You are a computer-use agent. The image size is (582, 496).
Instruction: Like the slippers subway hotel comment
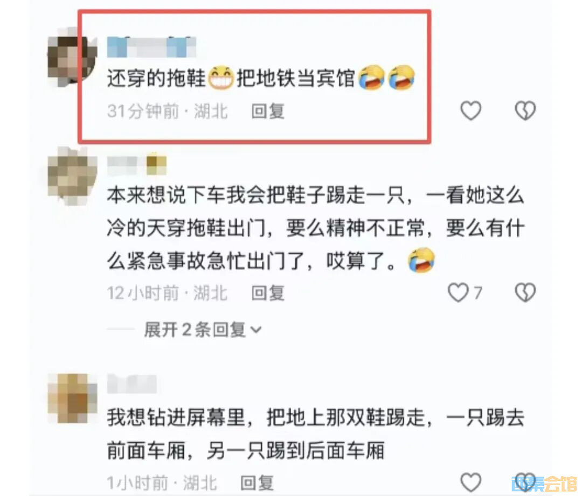pos(470,110)
